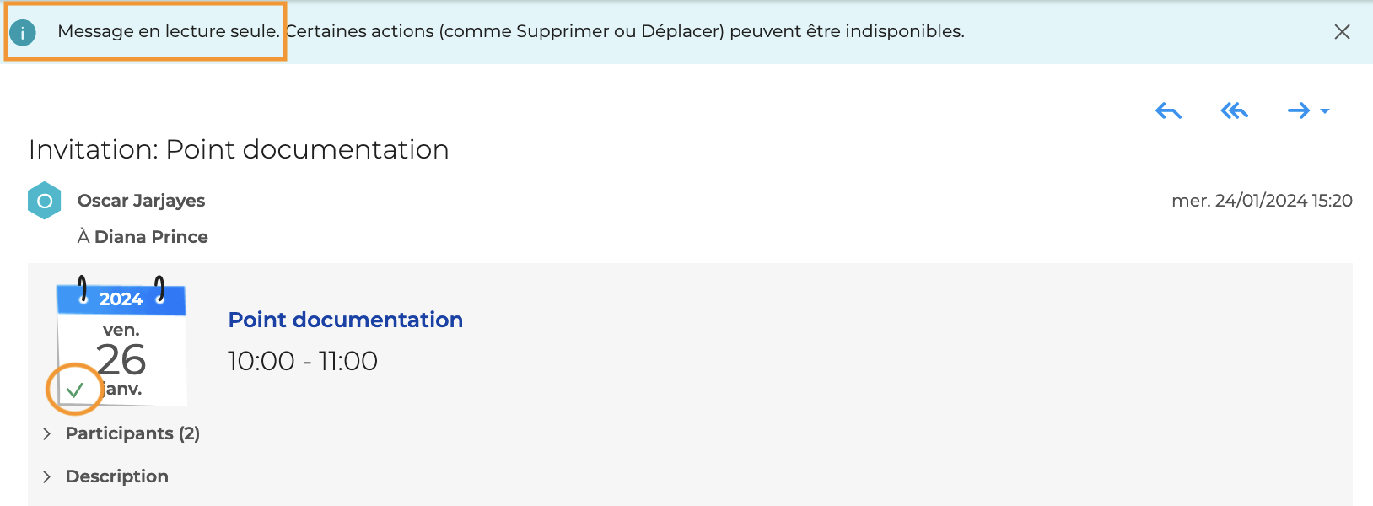
Task: Click the reply-all double arrow icon
Action: coord(1234,111)
